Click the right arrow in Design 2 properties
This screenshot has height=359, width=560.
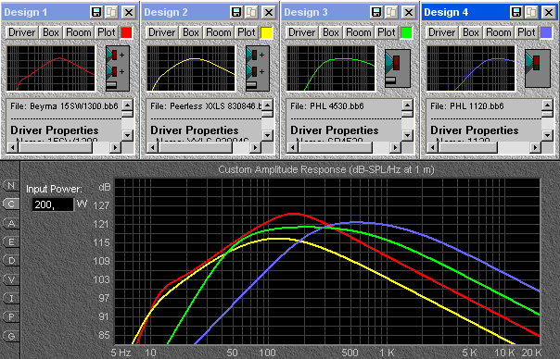(x=255, y=147)
